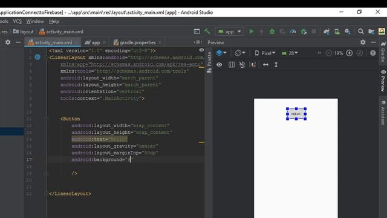This screenshot has width=387, height=218.
Task: Run the app with green play button
Action: click(x=252, y=31)
